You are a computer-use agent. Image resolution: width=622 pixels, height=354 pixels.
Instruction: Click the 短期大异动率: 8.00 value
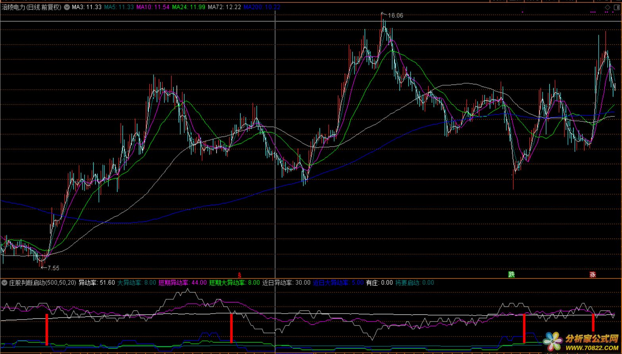(235, 283)
